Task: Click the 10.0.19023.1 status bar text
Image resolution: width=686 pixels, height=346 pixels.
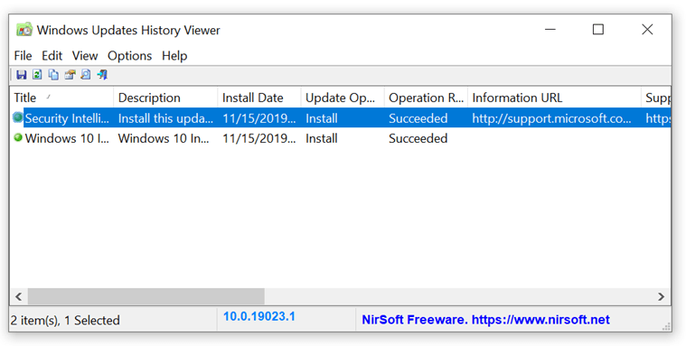Action: [x=259, y=316]
